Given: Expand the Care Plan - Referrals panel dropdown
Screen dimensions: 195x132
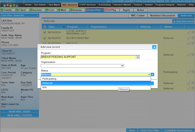Looking at the screenshot, I should point(38,15).
